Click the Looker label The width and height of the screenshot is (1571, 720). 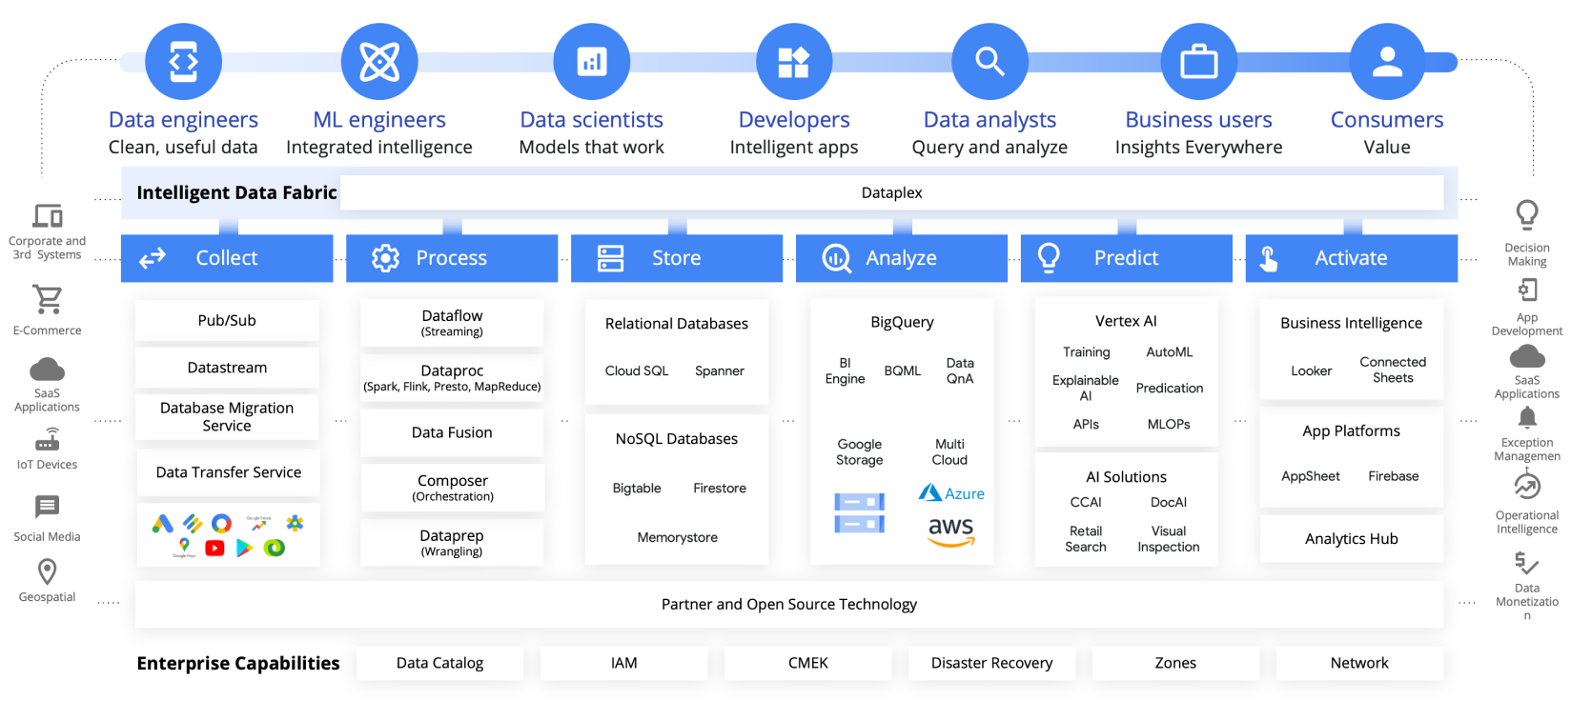[1312, 371]
